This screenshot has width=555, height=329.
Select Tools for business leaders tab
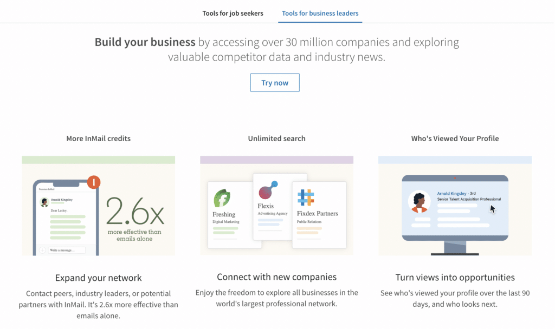(320, 14)
